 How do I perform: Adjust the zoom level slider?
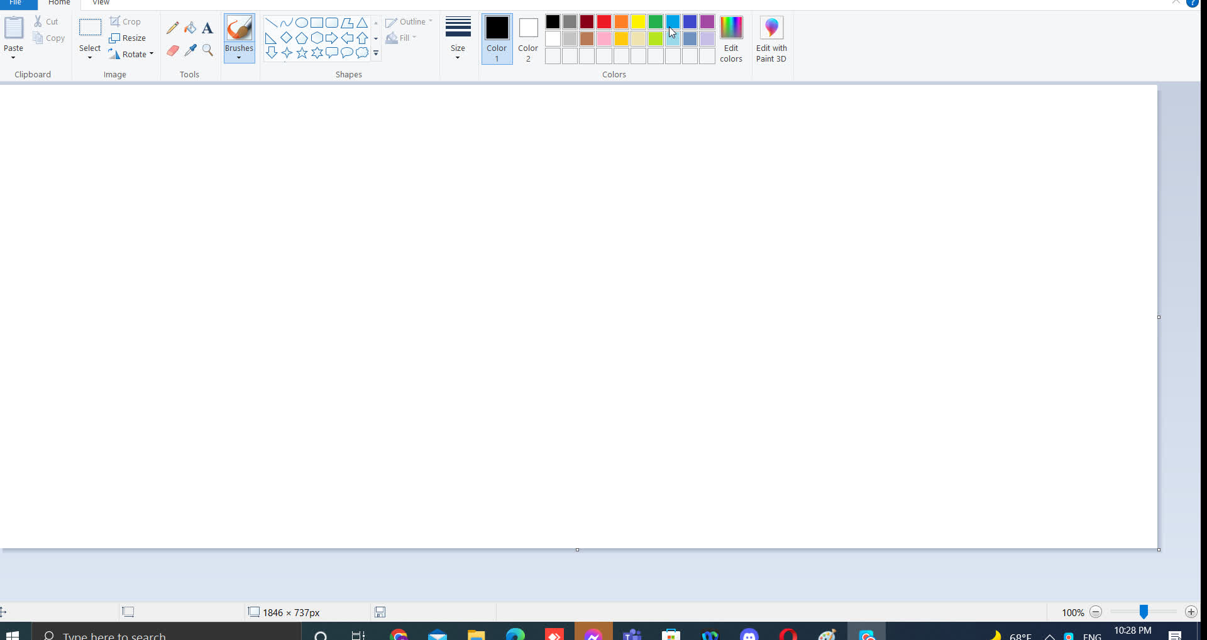click(1144, 612)
